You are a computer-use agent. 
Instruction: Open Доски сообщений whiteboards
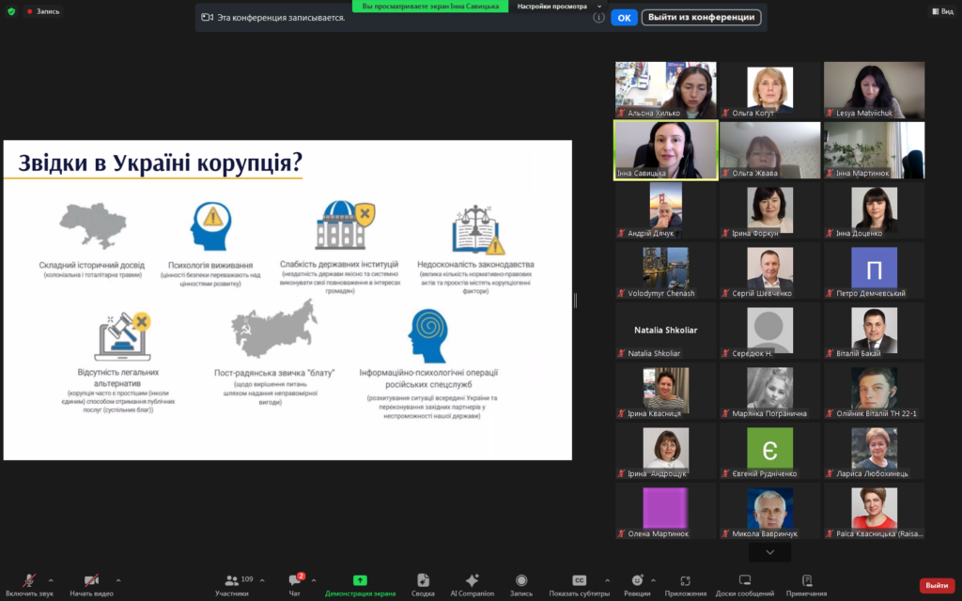point(745,581)
